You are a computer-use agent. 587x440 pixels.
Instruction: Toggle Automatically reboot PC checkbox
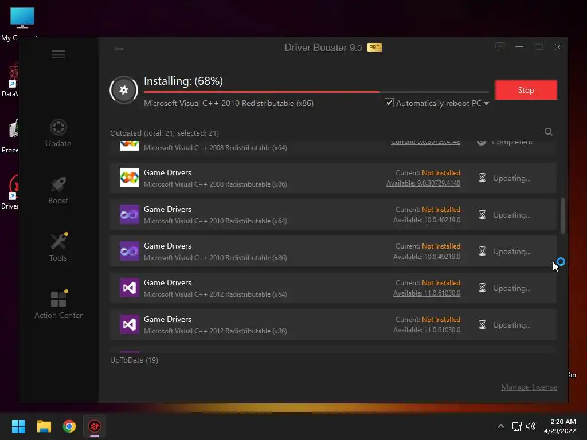coord(389,103)
